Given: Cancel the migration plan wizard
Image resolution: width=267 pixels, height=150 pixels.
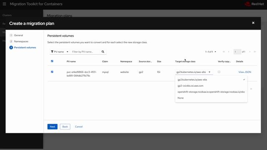Looking at the screenshot, I should pos(79,127).
